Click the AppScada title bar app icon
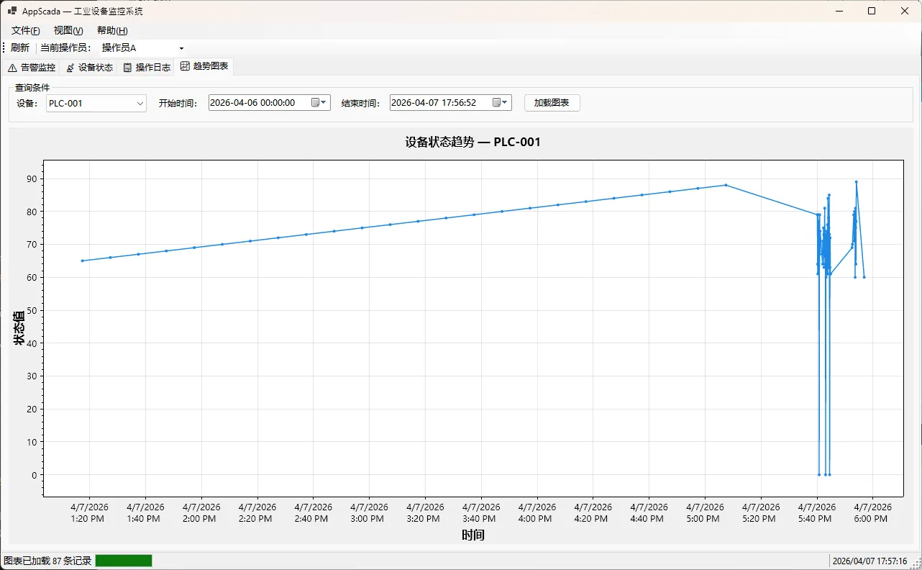 coord(12,11)
